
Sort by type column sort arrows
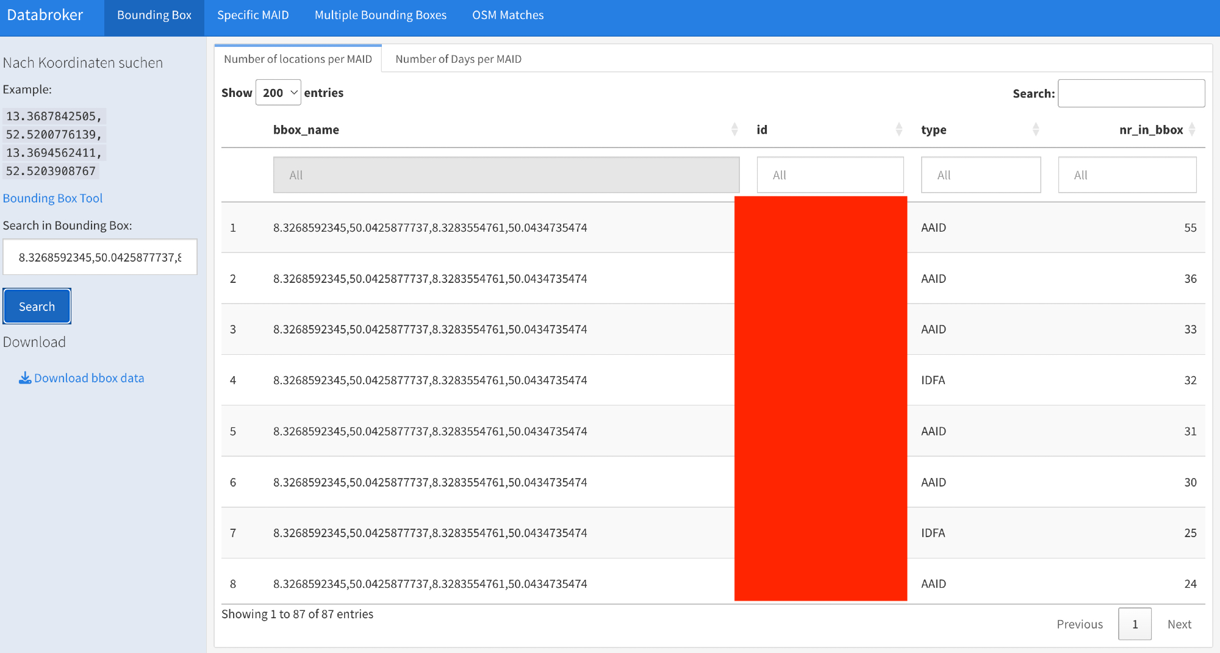click(1035, 129)
